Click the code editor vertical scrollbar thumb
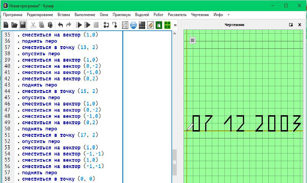307x183 pixels. (x=174, y=162)
